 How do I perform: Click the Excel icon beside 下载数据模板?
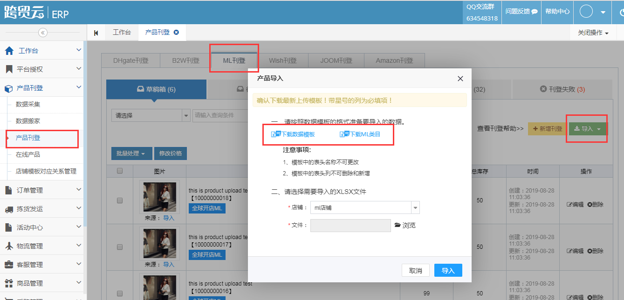[x=275, y=134]
